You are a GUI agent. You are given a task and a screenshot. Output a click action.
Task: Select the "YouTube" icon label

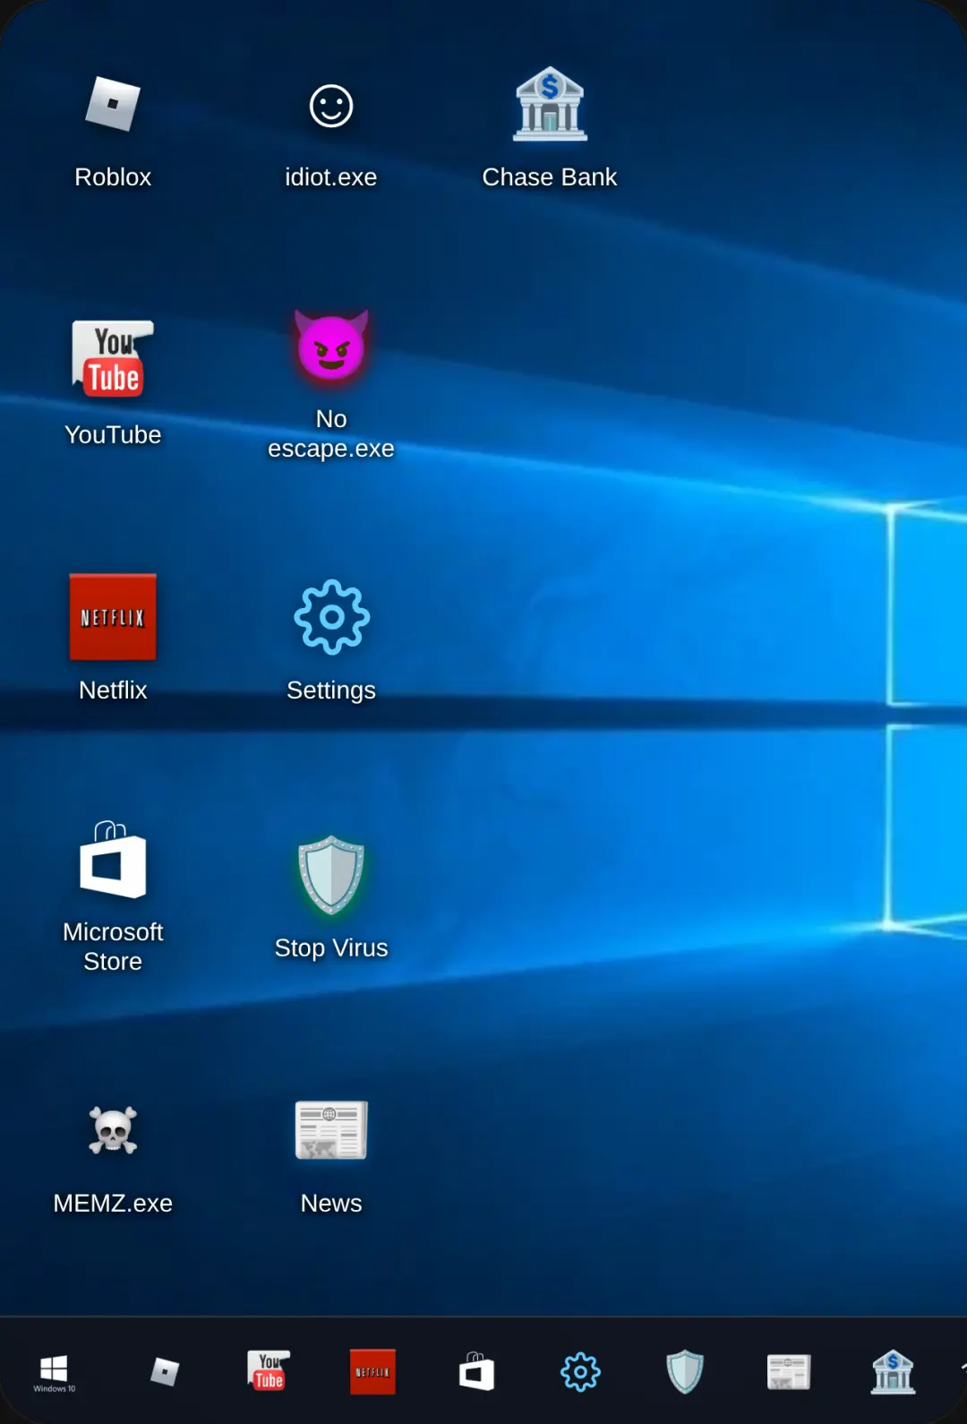click(x=113, y=435)
